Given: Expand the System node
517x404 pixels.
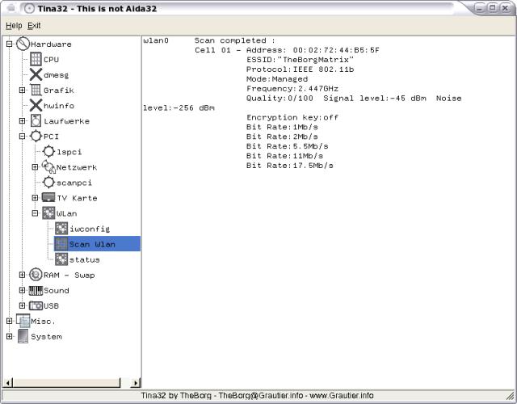Looking at the screenshot, I should click(x=10, y=336).
